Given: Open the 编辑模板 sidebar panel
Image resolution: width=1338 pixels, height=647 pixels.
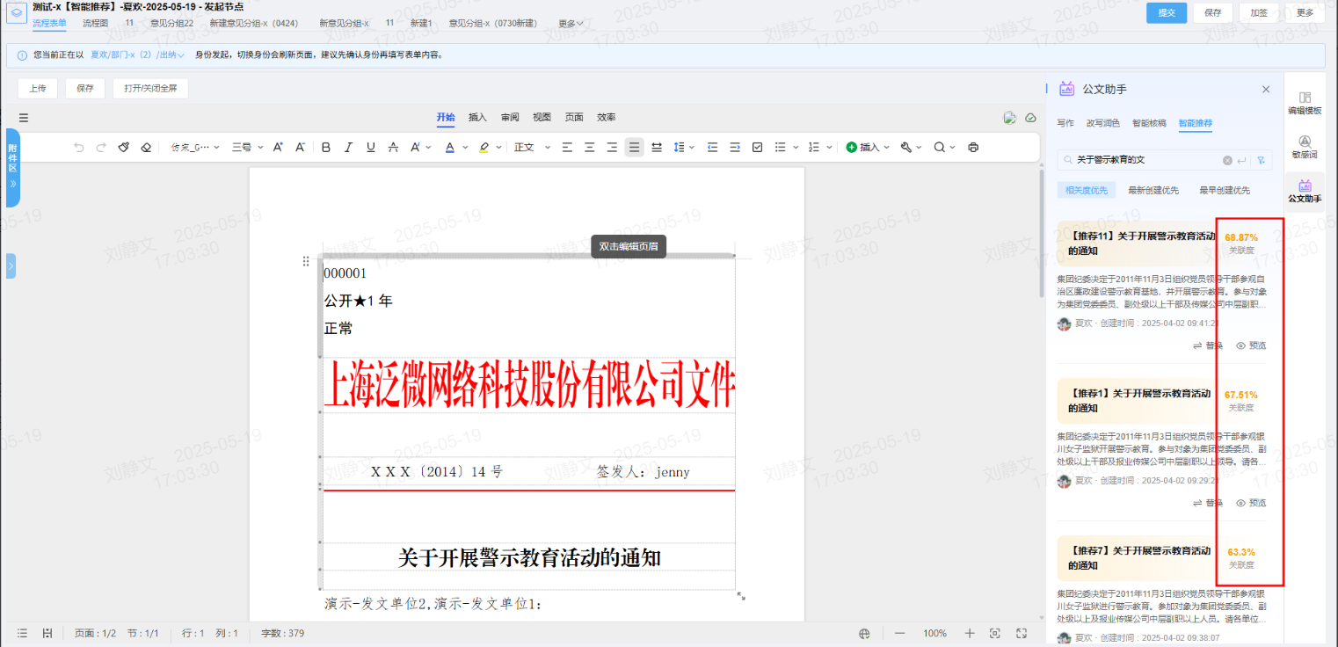Looking at the screenshot, I should (1305, 103).
